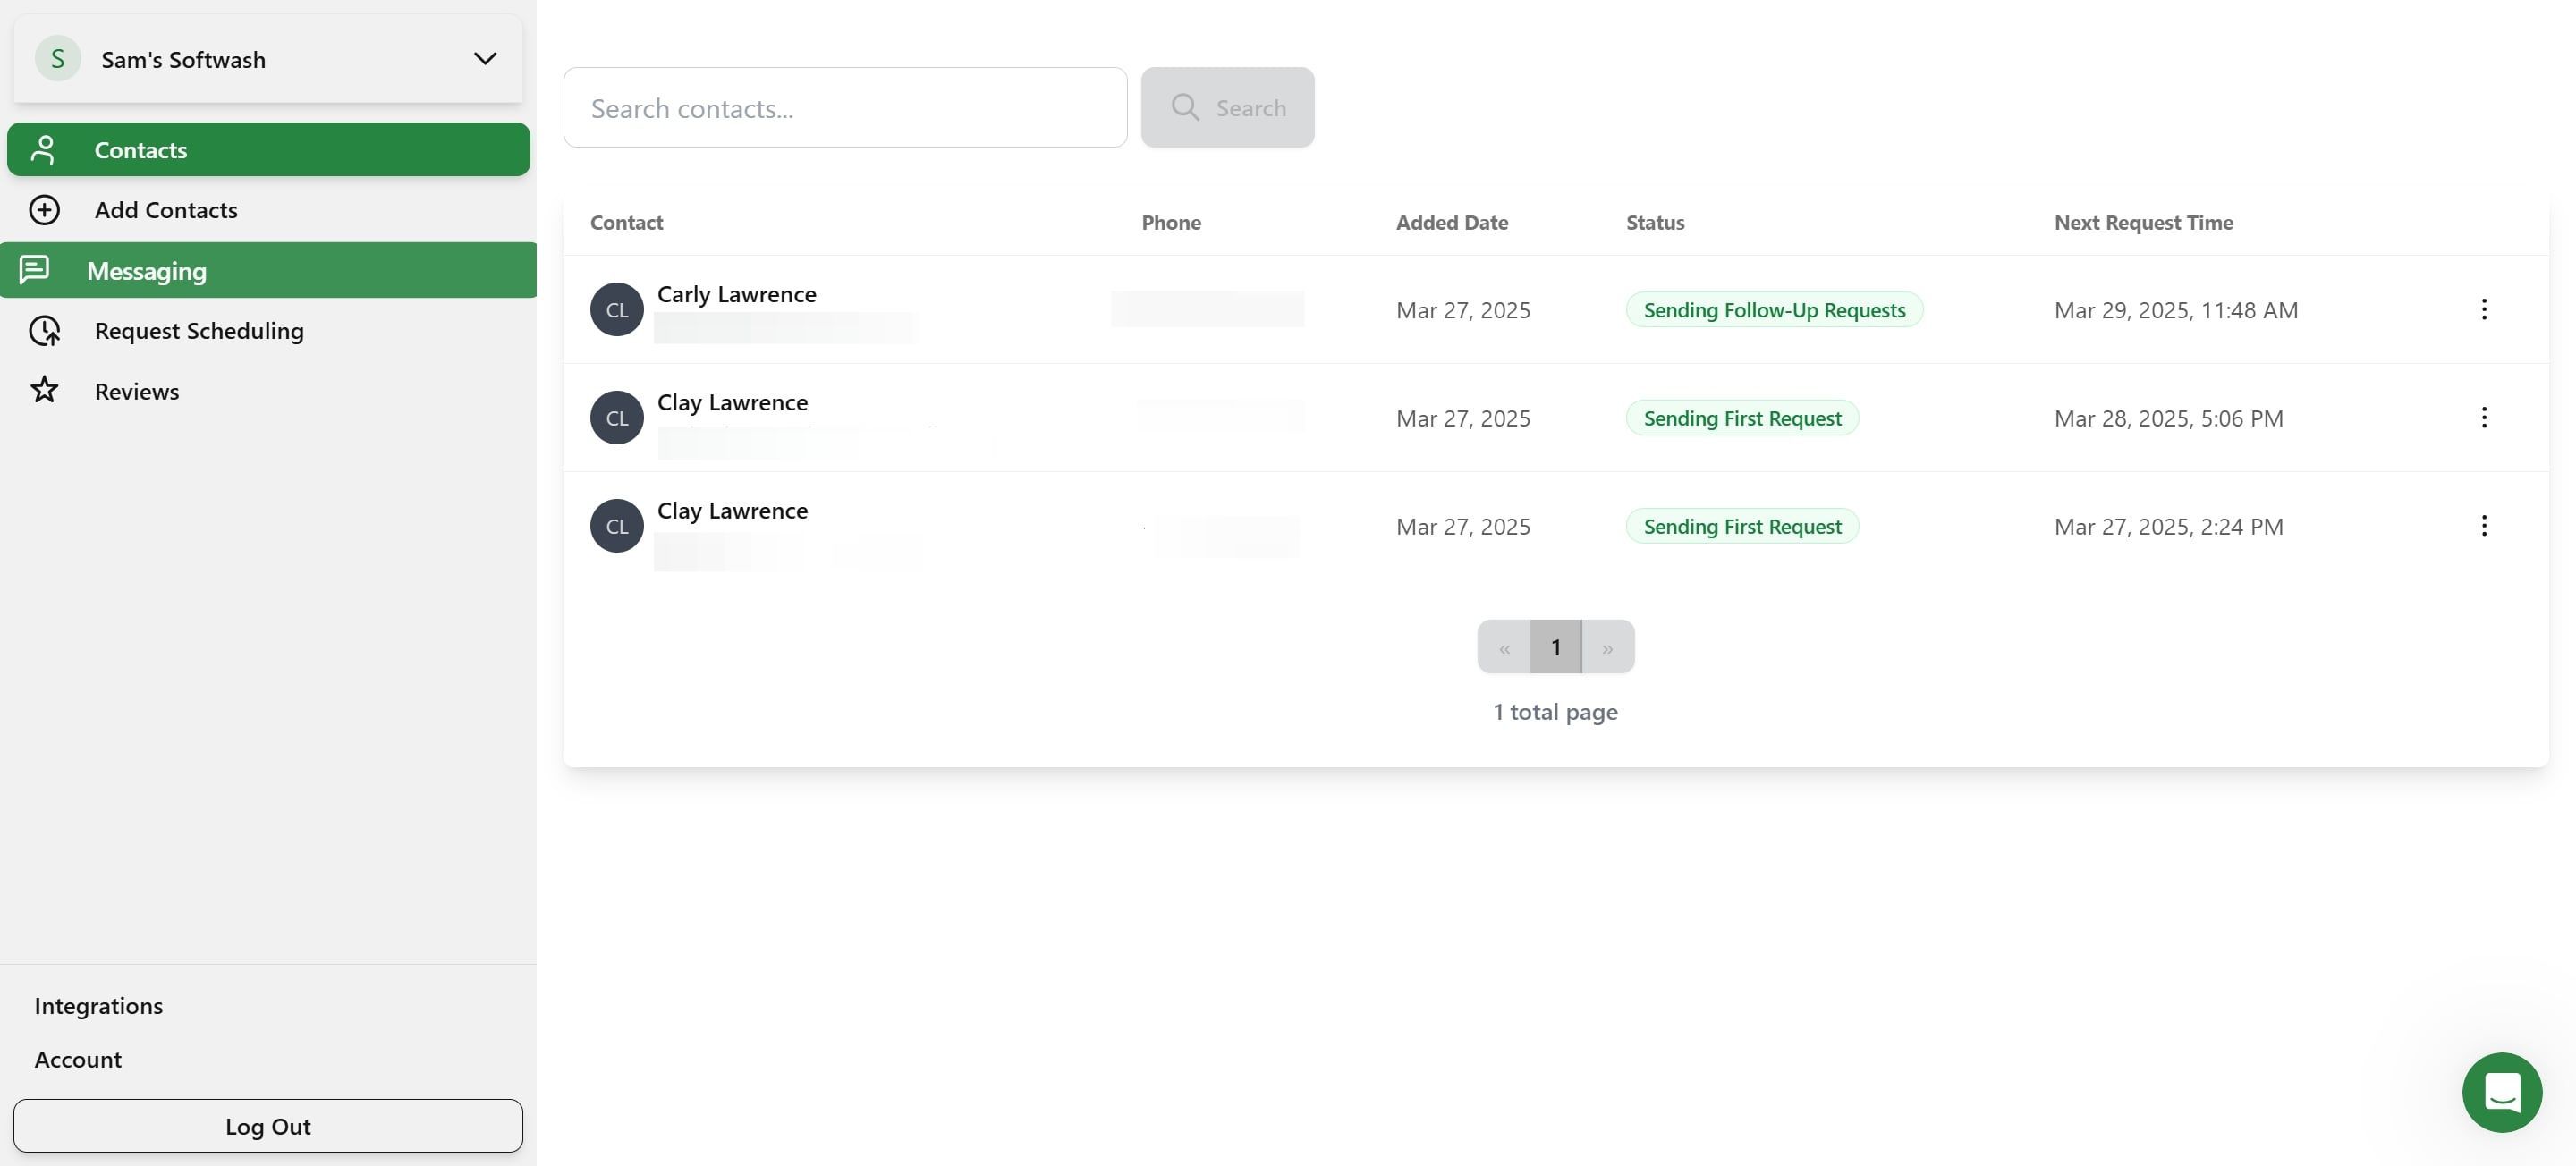Open the Request Scheduling clock icon
2576x1166 pixels.
[x=44, y=331]
